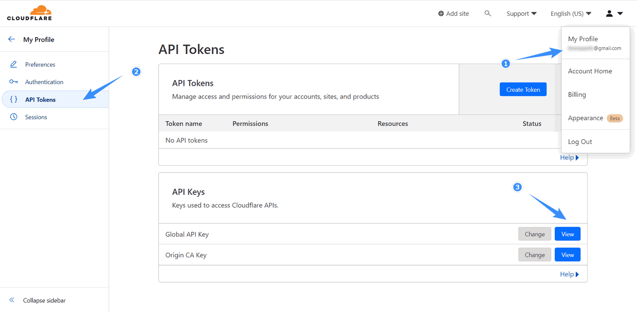Viewport: 637px width, 312px height.
Task: Open Preferences in the sidebar
Action: point(40,65)
